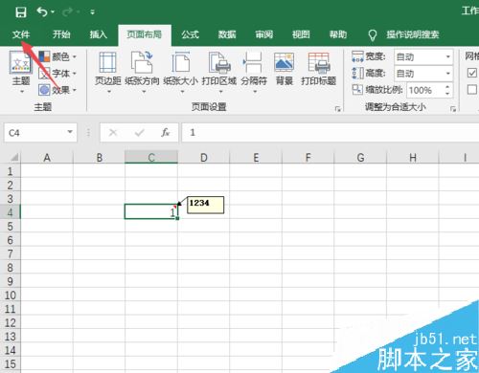Open the customize quick access toolbar arrow

tap(92, 12)
